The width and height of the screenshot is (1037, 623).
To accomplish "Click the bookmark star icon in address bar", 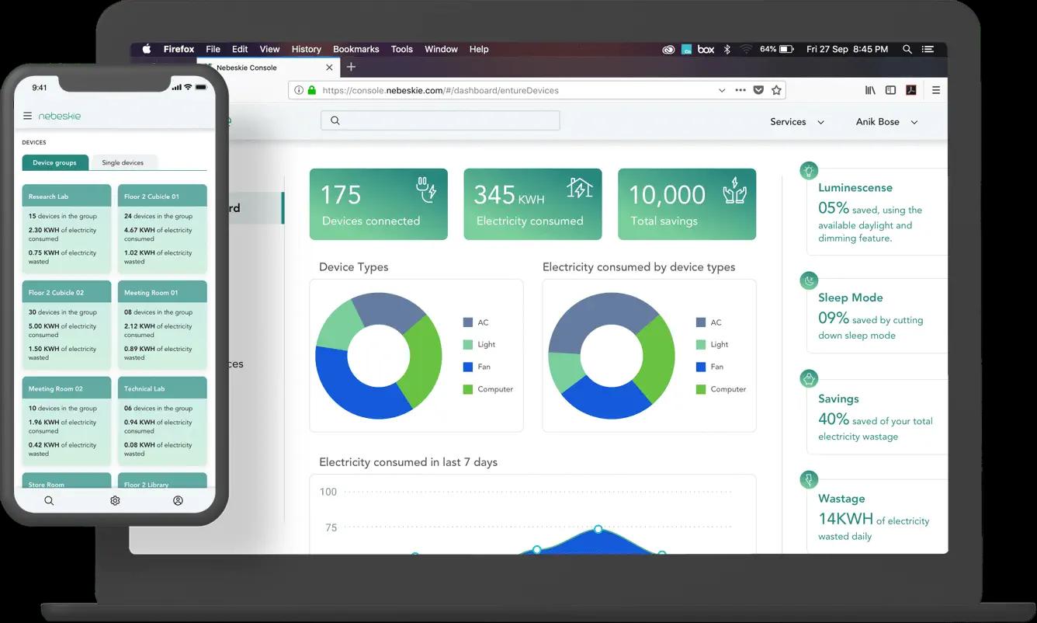I will pos(776,90).
